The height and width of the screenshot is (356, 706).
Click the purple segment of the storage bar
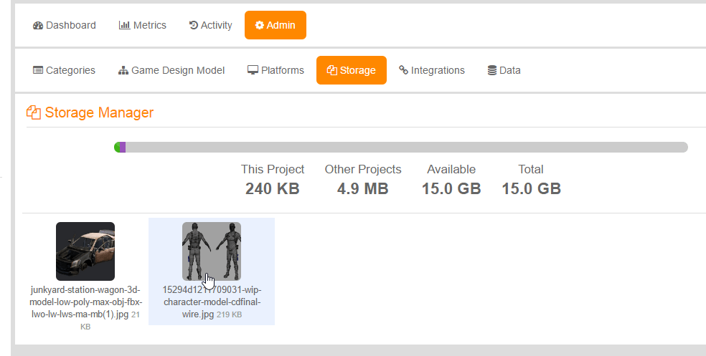(123, 147)
